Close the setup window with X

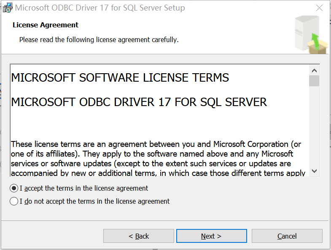coord(319,8)
